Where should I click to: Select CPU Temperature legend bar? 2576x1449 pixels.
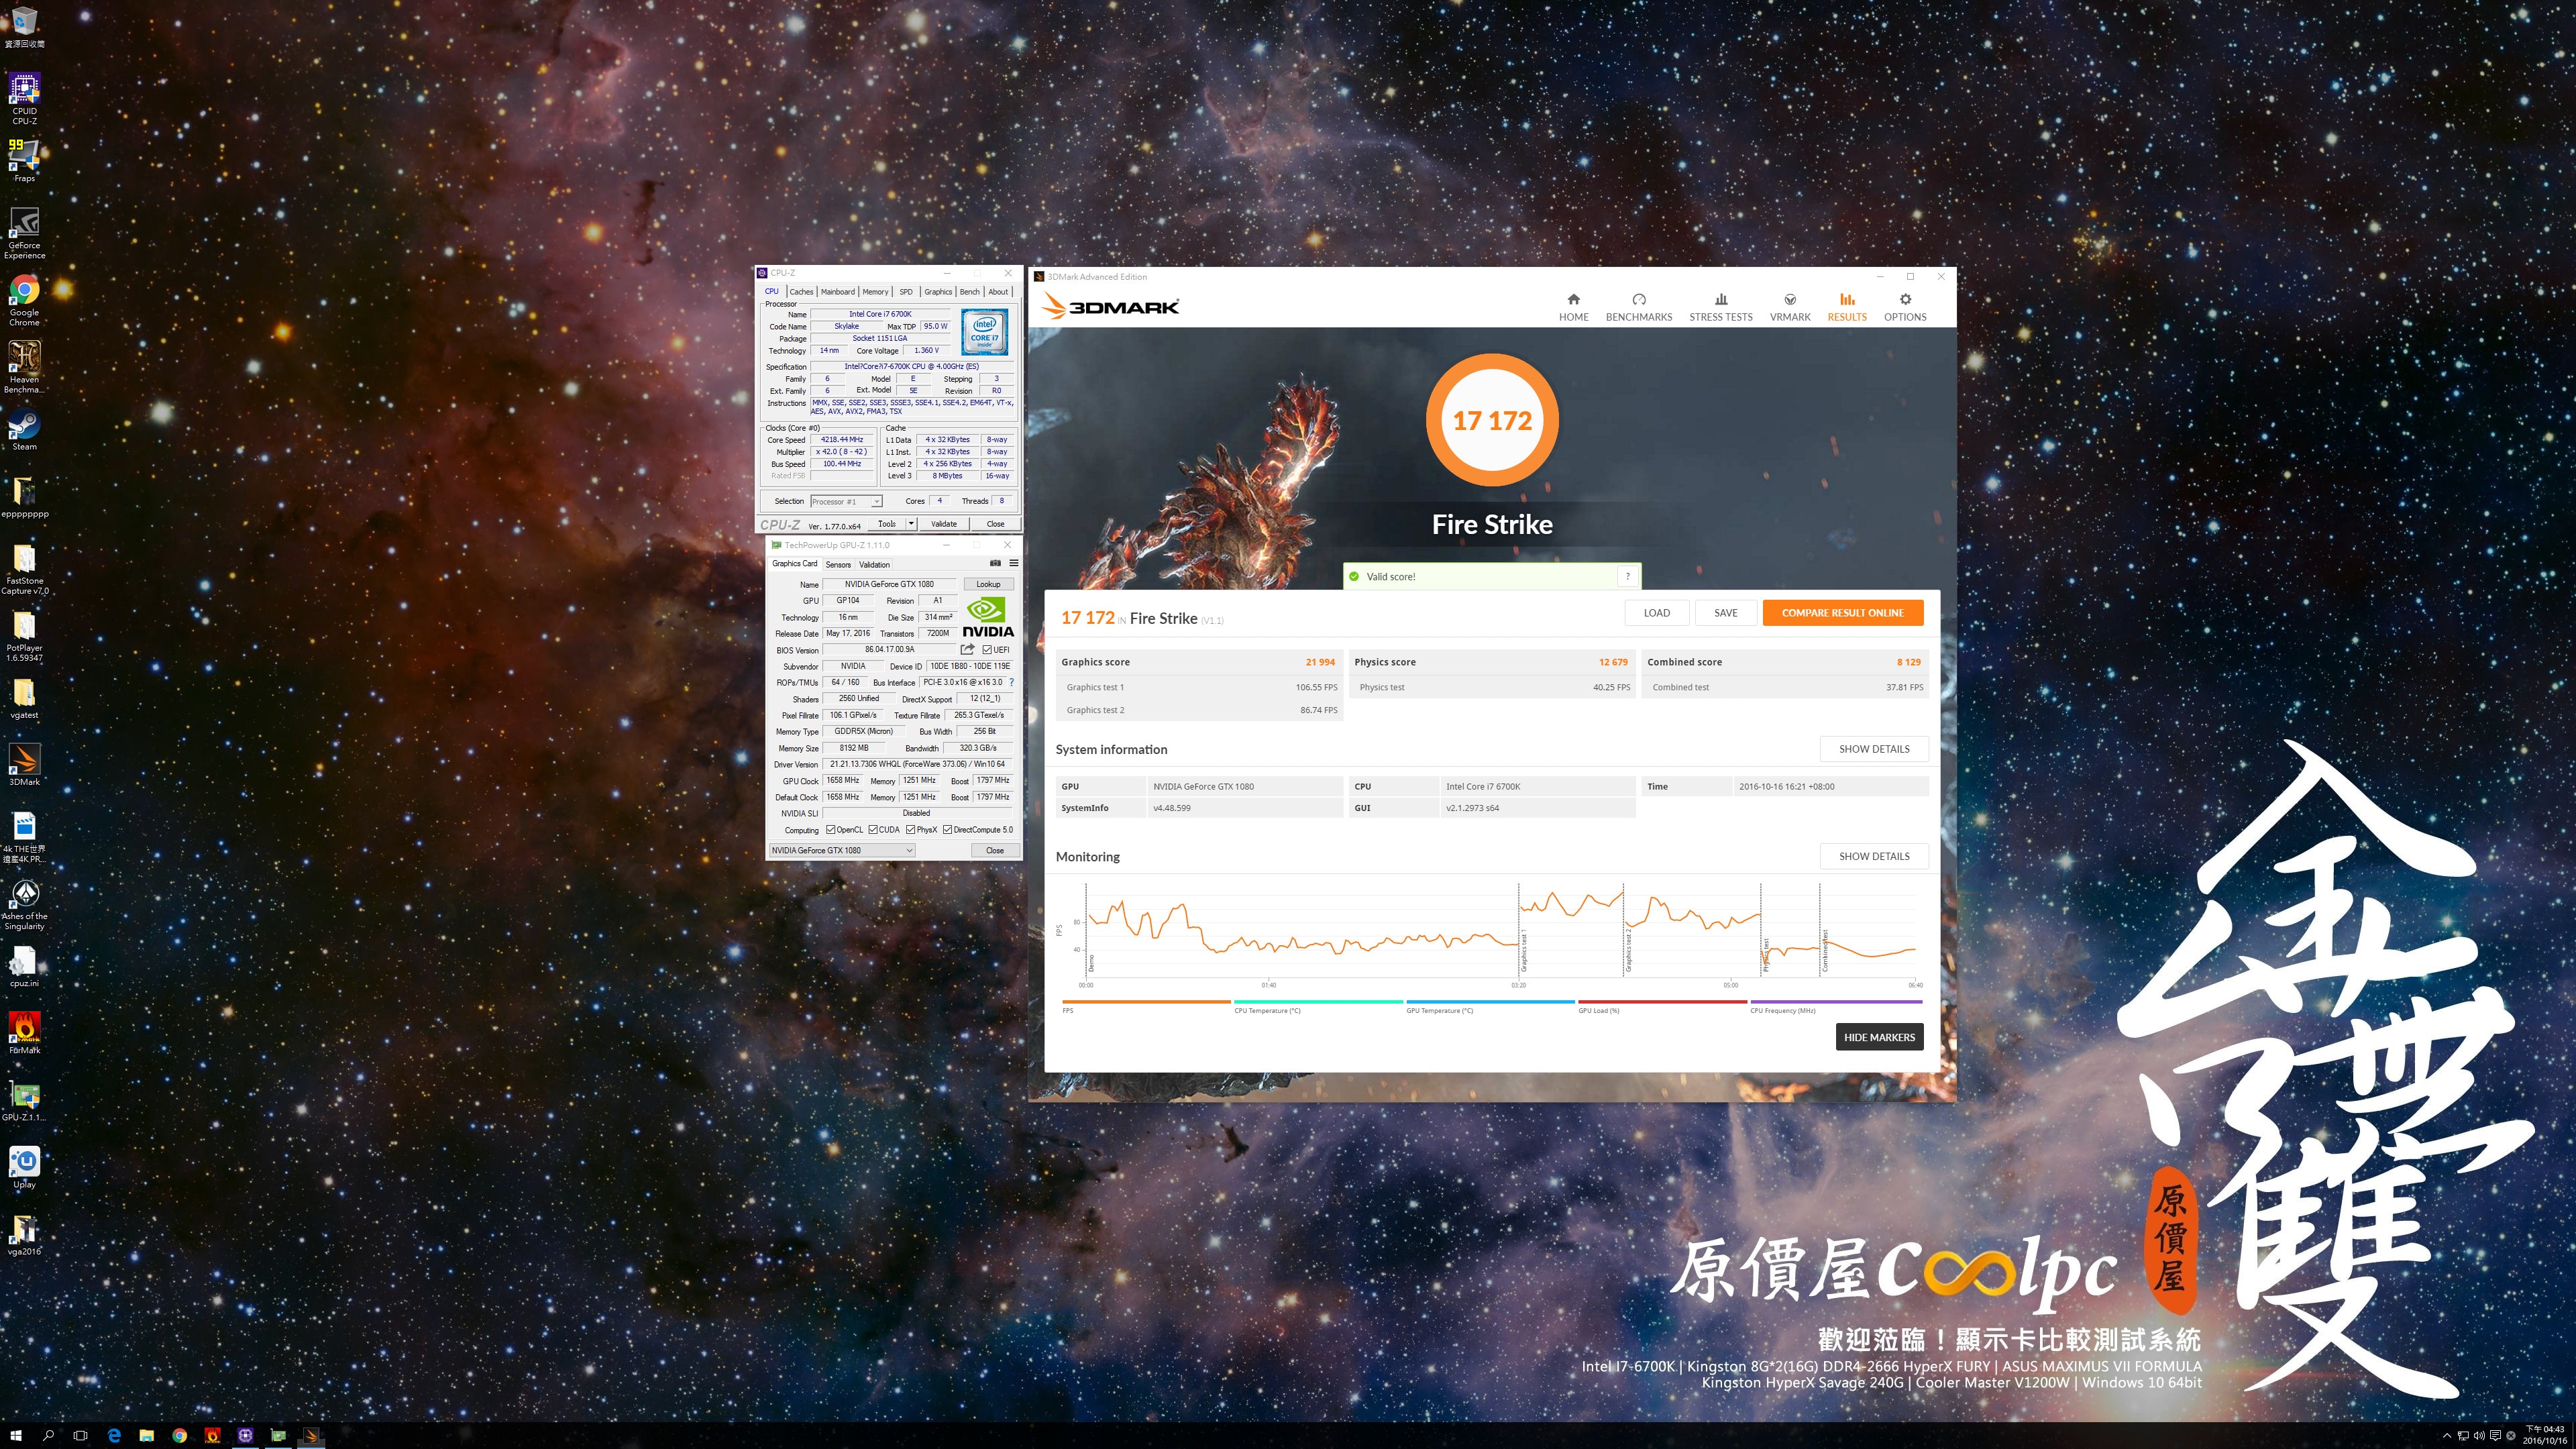tap(1318, 1001)
